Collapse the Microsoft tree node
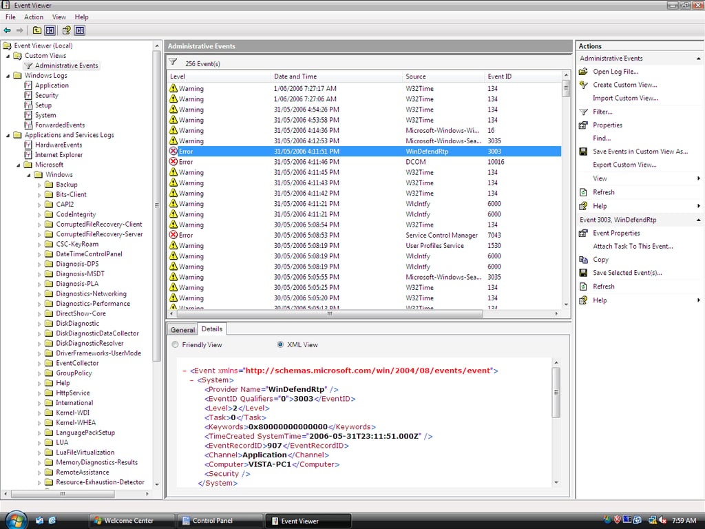 [19, 165]
